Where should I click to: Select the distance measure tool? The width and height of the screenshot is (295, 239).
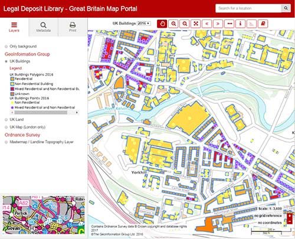tap(230, 24)
